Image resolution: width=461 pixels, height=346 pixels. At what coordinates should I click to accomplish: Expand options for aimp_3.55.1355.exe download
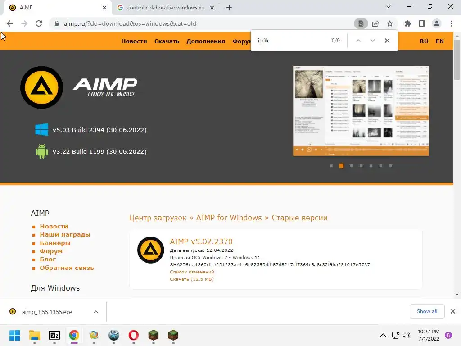[x=96, y=312]
